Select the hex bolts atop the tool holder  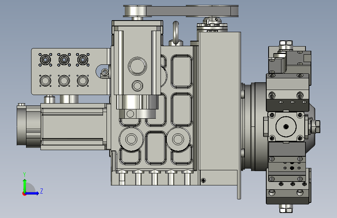(286, 45)
